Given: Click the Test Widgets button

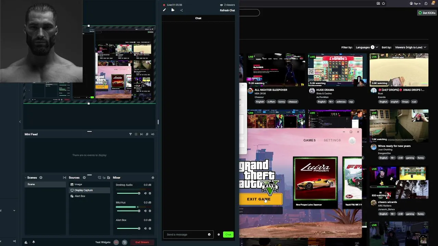Looking at the screenshot, I should (103, 242).
